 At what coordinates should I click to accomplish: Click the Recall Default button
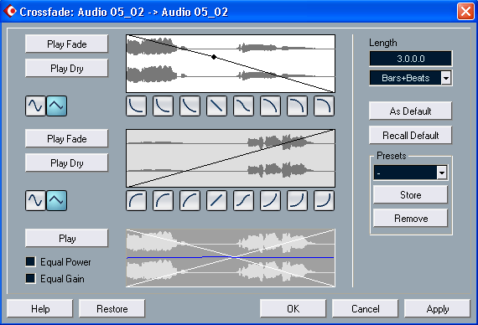coord(410,135)
